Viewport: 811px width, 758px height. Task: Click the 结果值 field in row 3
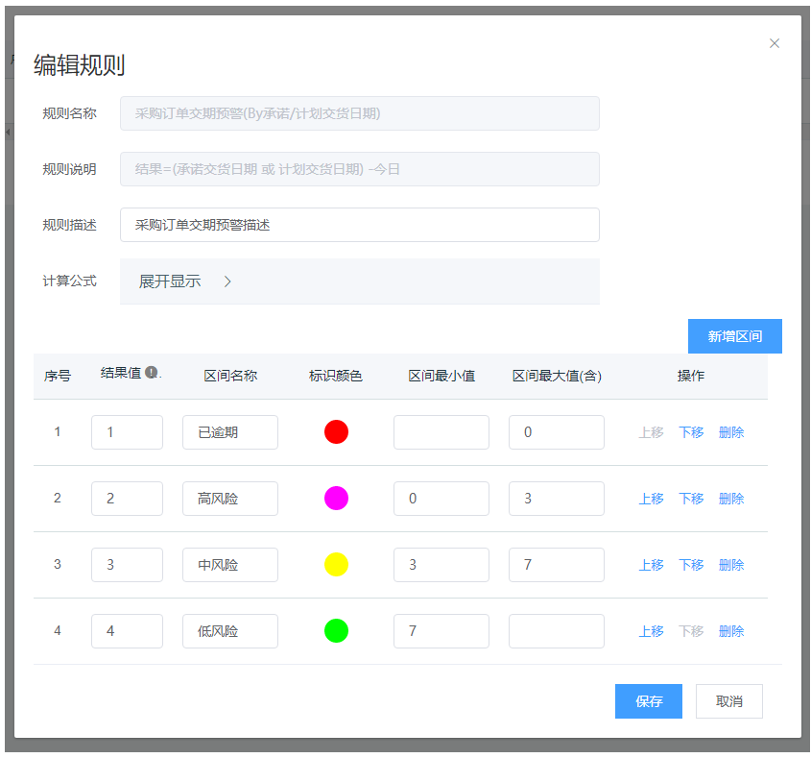127,565
